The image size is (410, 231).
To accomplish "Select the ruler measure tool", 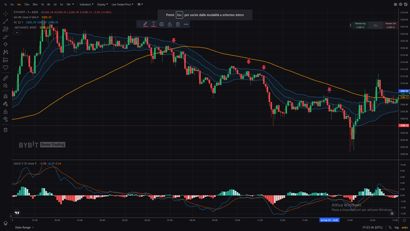I will (x=6, y=78).
